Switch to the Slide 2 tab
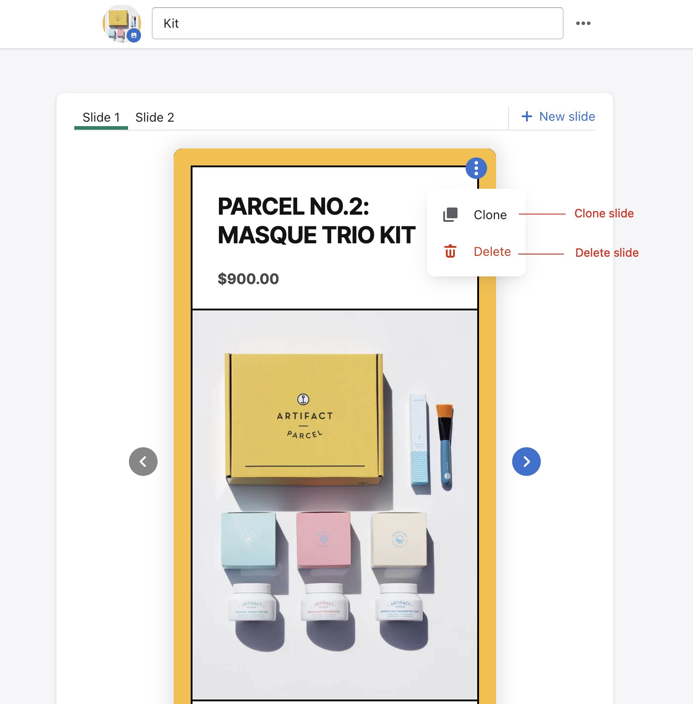The width and height of the screenshot is (693, 704). pos(154,118)
